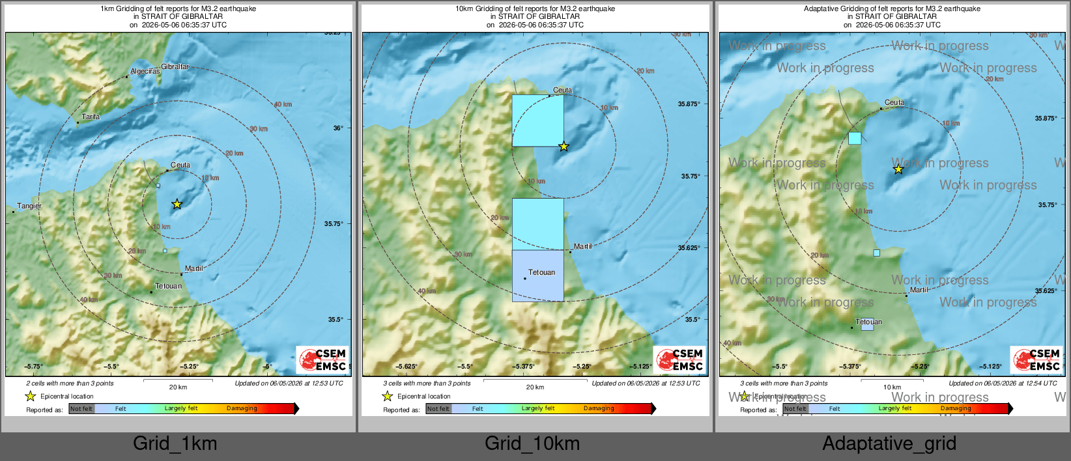The image size is (1071, 461).
Task: Click the Tetouan label on the Grid_1km map
Action: (x=168, y=286)
